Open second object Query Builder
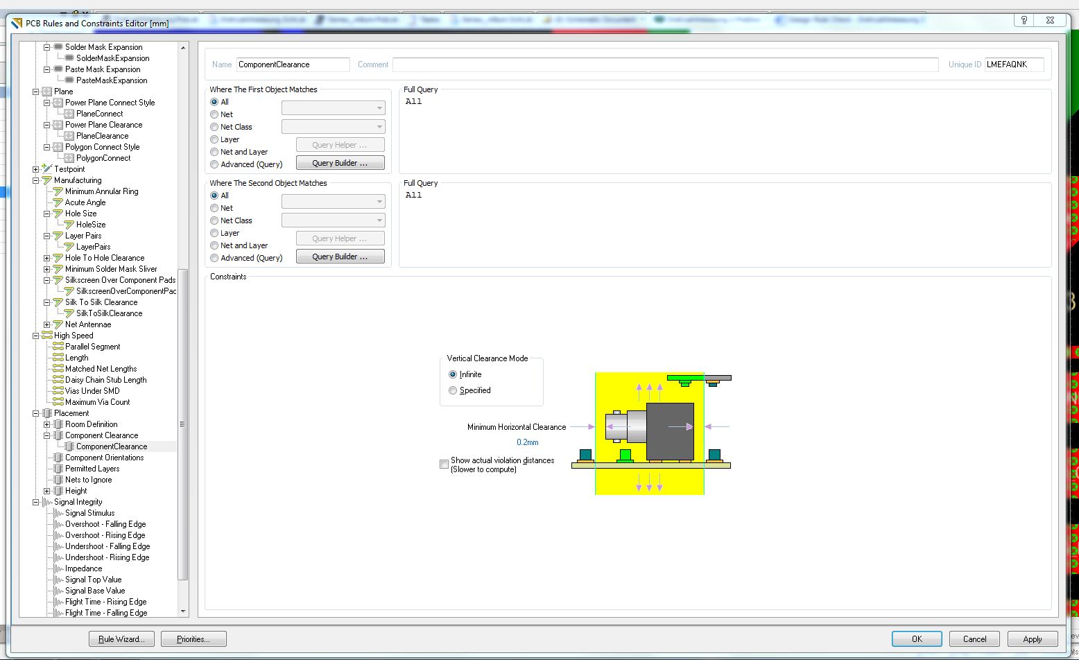Image resolution: width=1079 pixels, height=660 pixels. pyautogui.click(x=340, y=257)
